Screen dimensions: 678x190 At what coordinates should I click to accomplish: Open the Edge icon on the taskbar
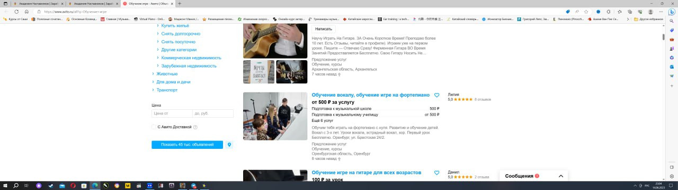pyautogui.click(x=95, y=186)
